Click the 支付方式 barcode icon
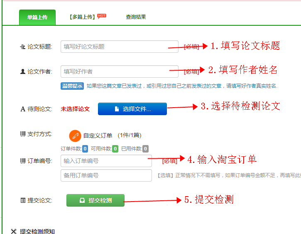This screenshot has height=234, width=301. (23, 134)
